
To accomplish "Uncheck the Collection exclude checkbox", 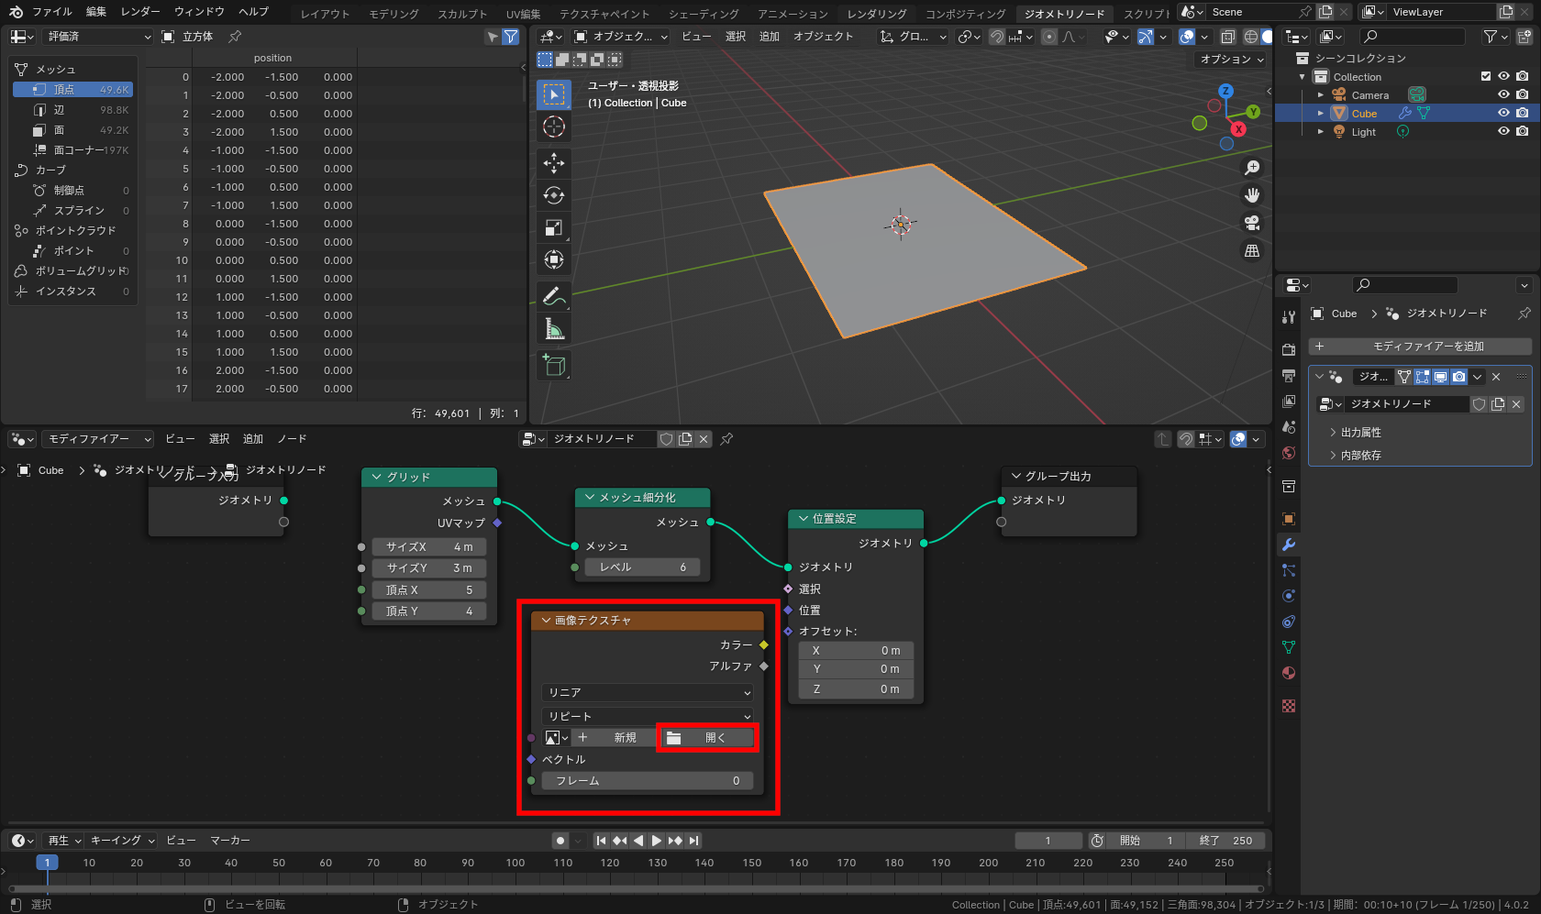I will coord(1486,77).
